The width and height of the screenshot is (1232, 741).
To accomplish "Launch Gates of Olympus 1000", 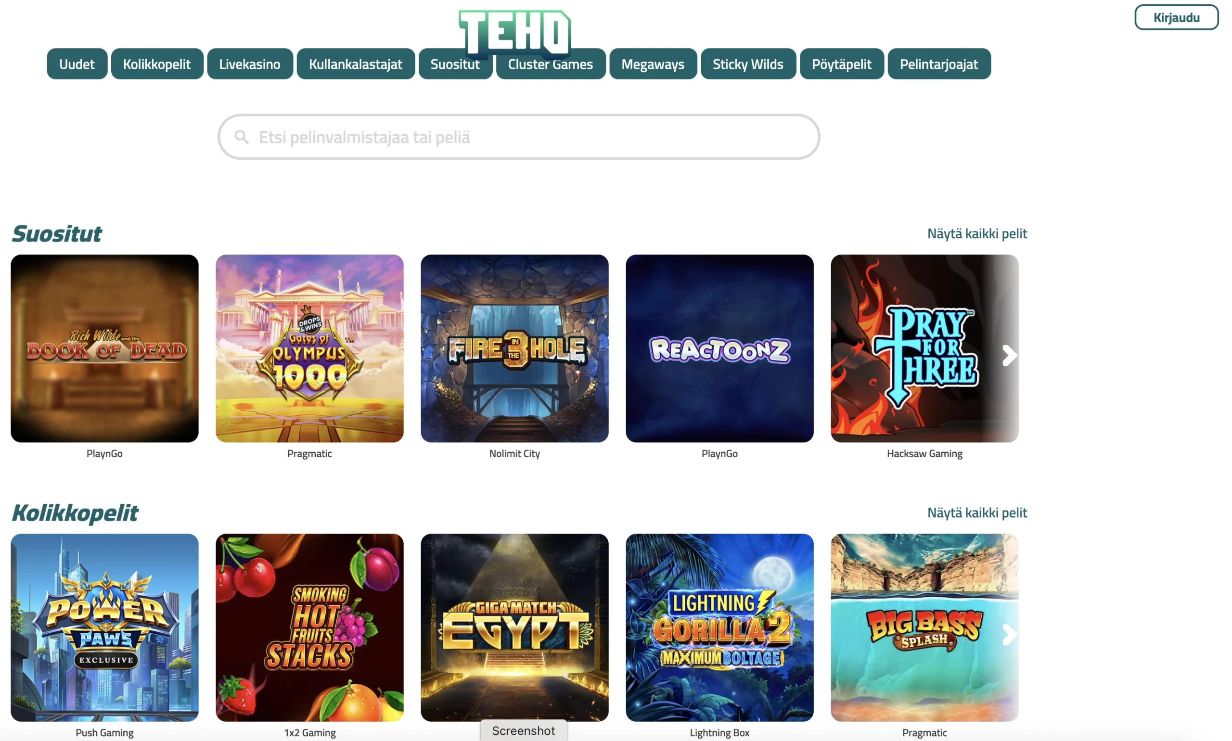I will click(x=309, y=348).
